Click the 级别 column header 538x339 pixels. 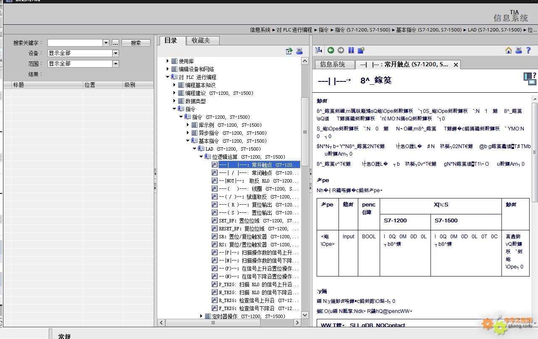click(x=138, y=85)
